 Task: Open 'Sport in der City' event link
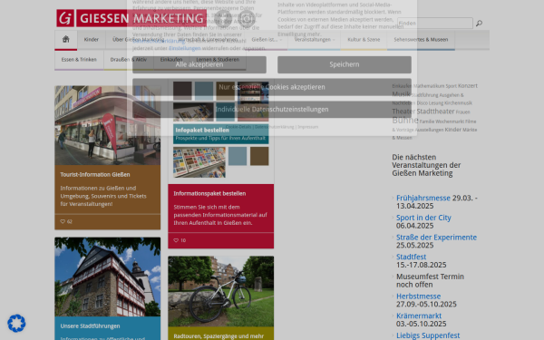click(x=423, y=218)
